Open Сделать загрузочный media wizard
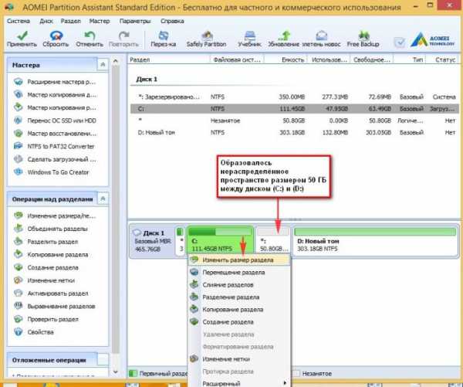Viewport: 463px width, 387px height. coord(56,159)
